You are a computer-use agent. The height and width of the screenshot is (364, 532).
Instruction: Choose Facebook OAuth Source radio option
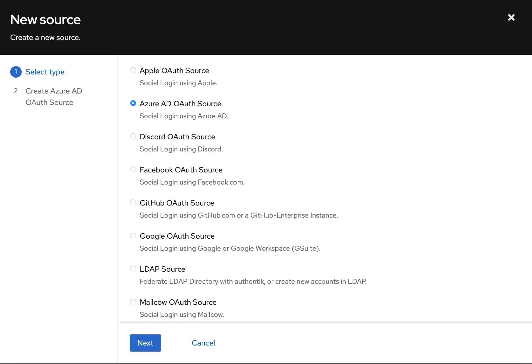point(133,169)
